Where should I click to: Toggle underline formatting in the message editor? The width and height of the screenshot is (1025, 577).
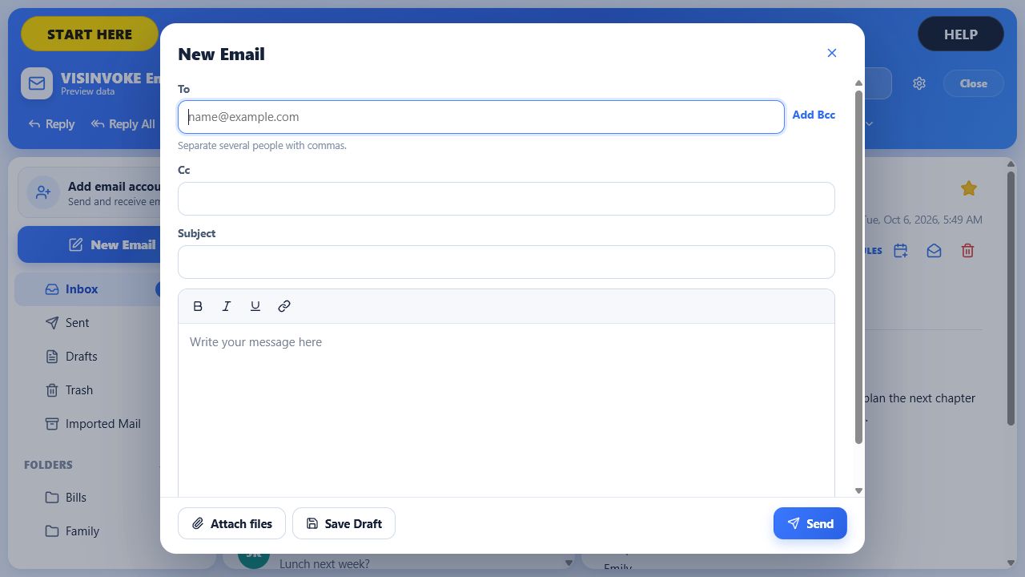coord(255,306)
